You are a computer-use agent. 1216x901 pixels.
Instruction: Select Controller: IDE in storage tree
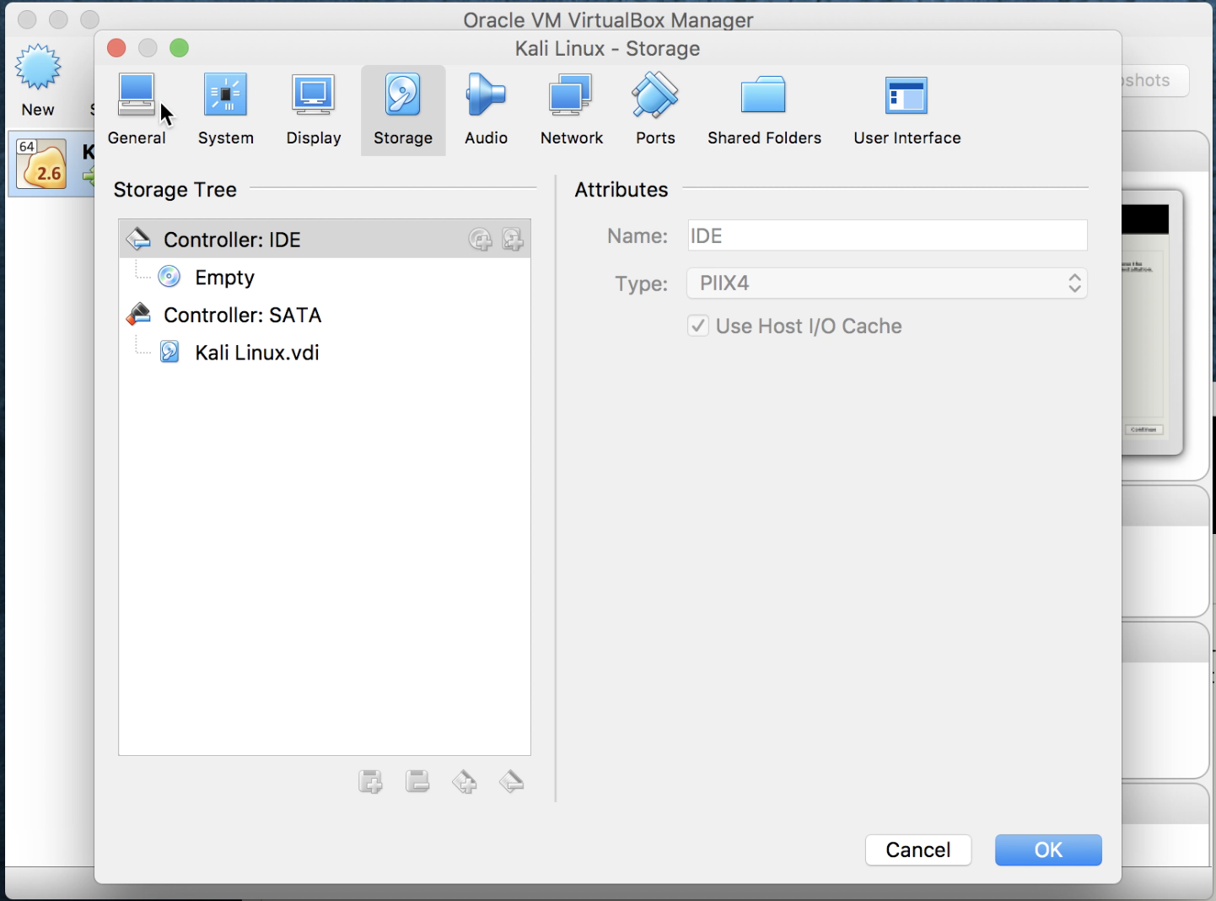coord(325,240)
